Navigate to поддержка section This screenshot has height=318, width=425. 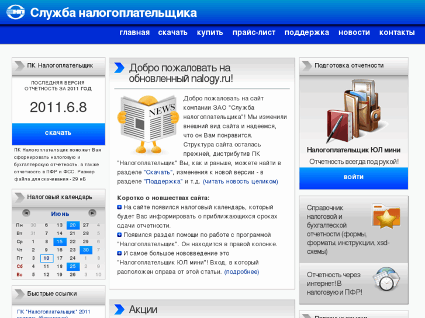coord(306,33)
